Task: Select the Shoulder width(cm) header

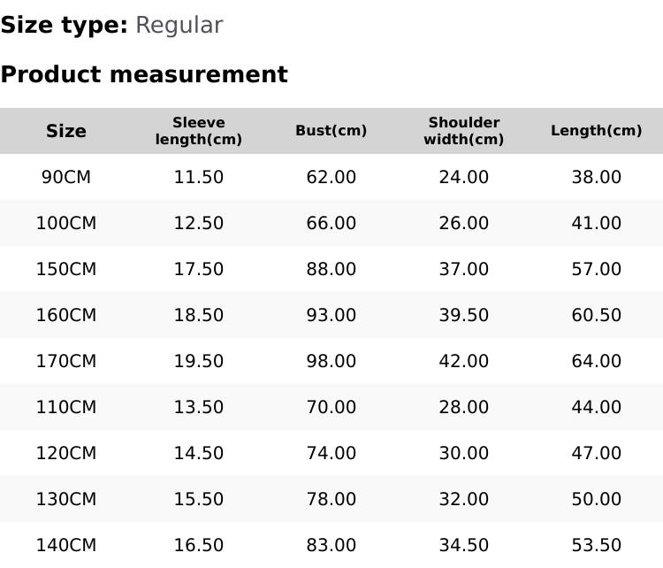Action: click(x=464, y=131)
